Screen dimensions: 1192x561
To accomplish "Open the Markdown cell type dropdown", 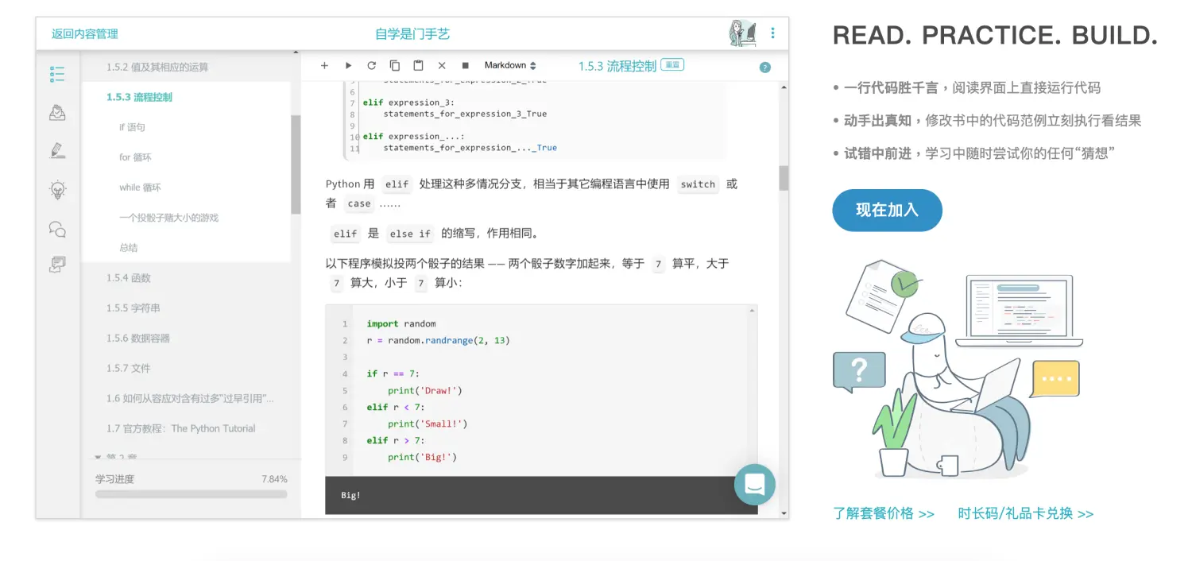I will [510, 66].
